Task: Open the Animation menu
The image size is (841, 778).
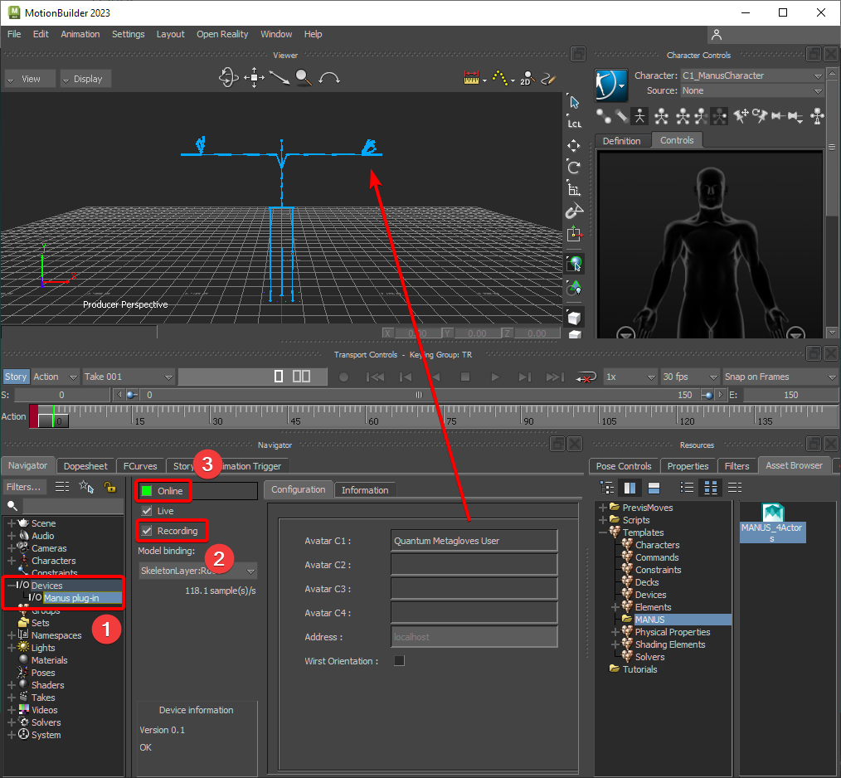Action: 80,34
